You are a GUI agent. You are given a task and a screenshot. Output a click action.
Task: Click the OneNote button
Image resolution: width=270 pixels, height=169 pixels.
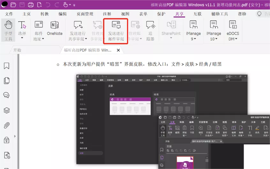click(55, 28)
